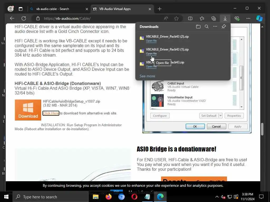Click the Properties button
Image resolution: width=270 pixels, height=202 pixels.
tap(234, 116)
